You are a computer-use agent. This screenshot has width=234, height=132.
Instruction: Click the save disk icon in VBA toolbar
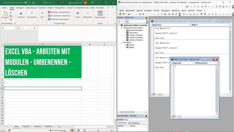[129, 14]
